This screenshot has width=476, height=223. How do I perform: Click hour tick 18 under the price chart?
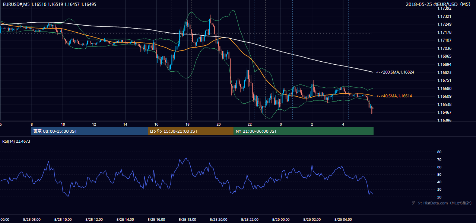pyautogui.click(x=187, y=125)
